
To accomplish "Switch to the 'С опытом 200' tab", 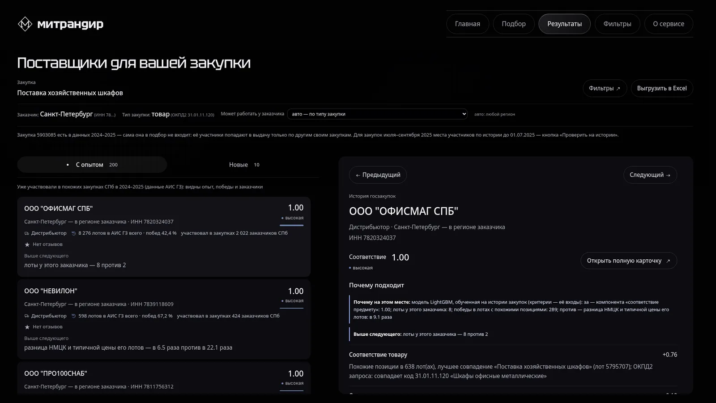I will pos(92,165).
